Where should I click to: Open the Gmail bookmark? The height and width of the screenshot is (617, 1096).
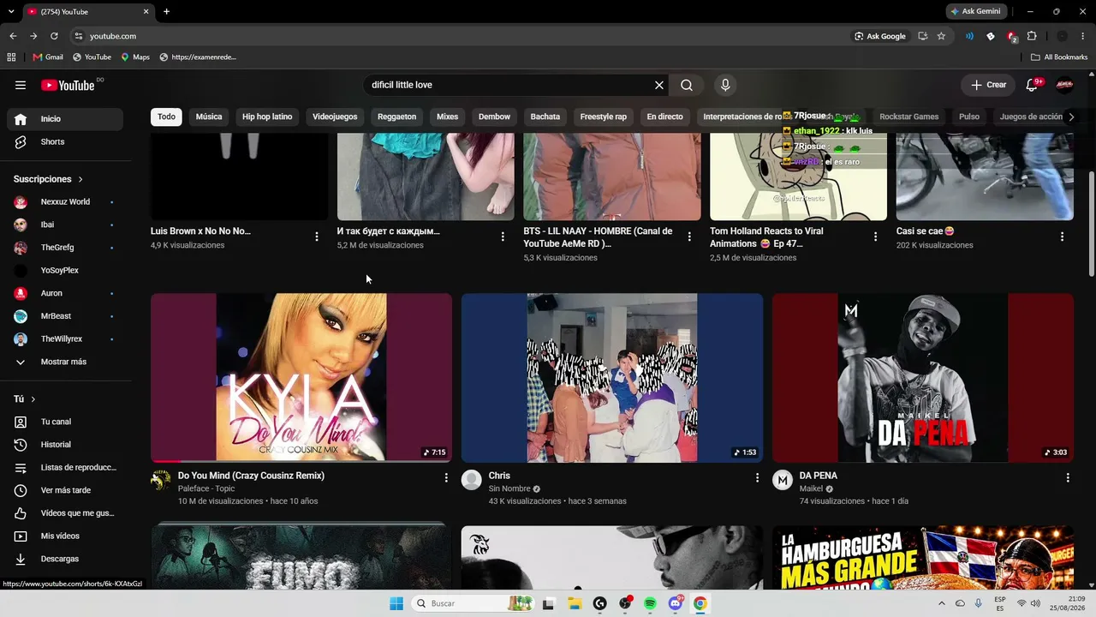48,57
